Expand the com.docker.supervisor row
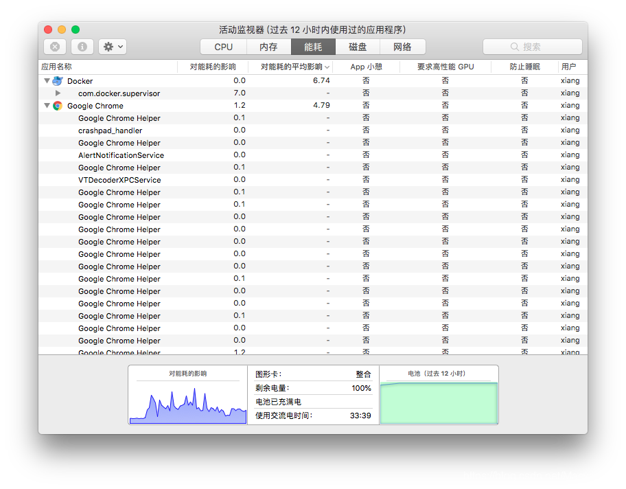This screenshot has width=626, height=489. (58, 93)
